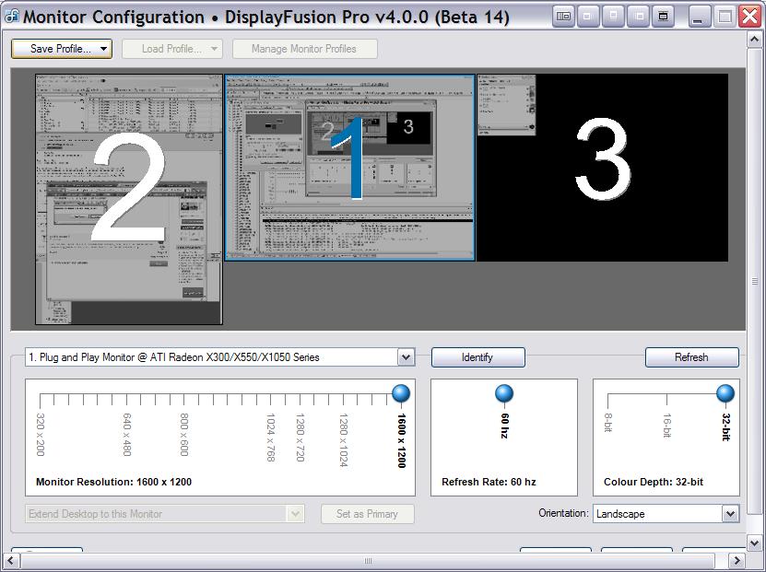Click the Refresh button
766x572 pixels.
[691, 357]
